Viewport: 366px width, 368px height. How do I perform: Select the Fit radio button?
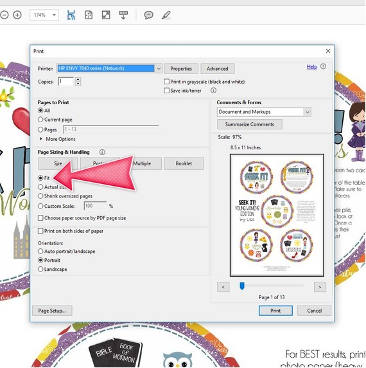pos(40,178)
